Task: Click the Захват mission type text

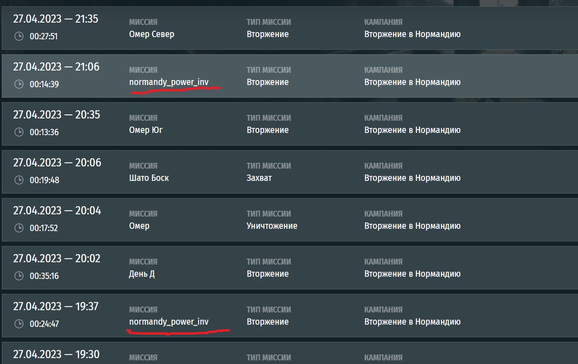Action: point(259,178)
